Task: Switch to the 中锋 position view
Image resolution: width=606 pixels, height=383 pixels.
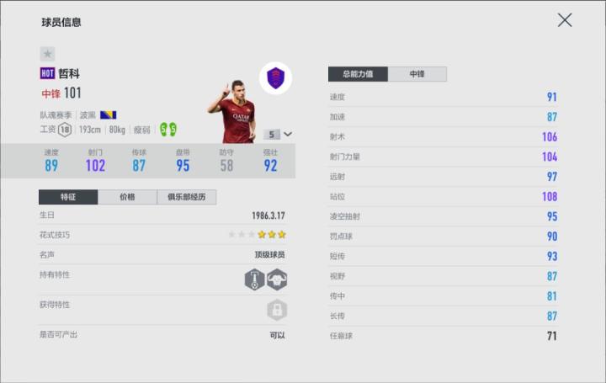Action: pyautogui.click(x=417, y=74)
